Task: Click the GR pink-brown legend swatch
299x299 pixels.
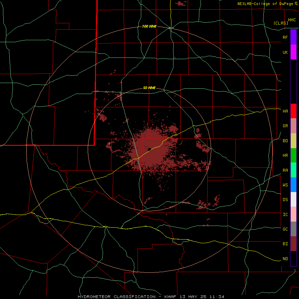Action: pos(293,126)
